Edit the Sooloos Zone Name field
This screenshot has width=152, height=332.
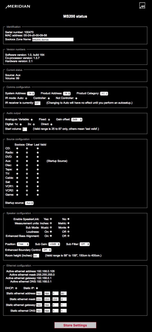pyautogui.click(x=53, y=40)
